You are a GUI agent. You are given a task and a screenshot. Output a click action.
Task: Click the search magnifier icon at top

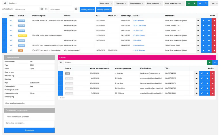[x=5, y=3]
